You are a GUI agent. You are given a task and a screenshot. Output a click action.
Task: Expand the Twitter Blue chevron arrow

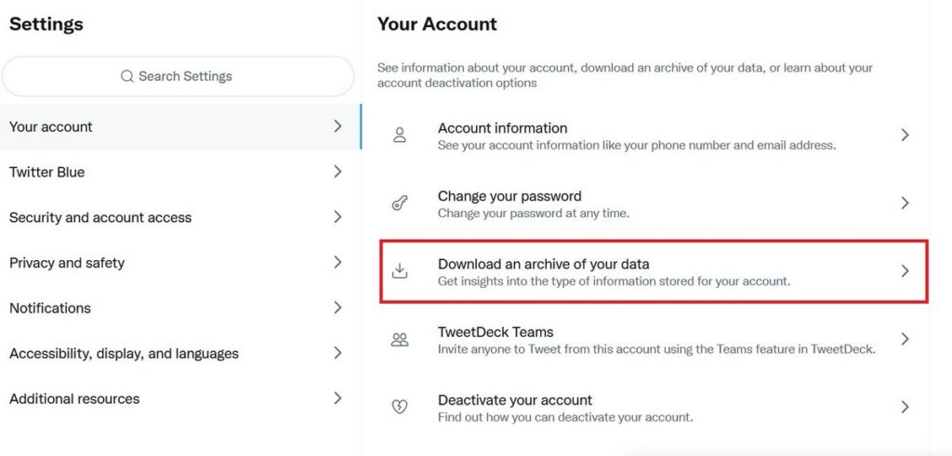[338, 172]
